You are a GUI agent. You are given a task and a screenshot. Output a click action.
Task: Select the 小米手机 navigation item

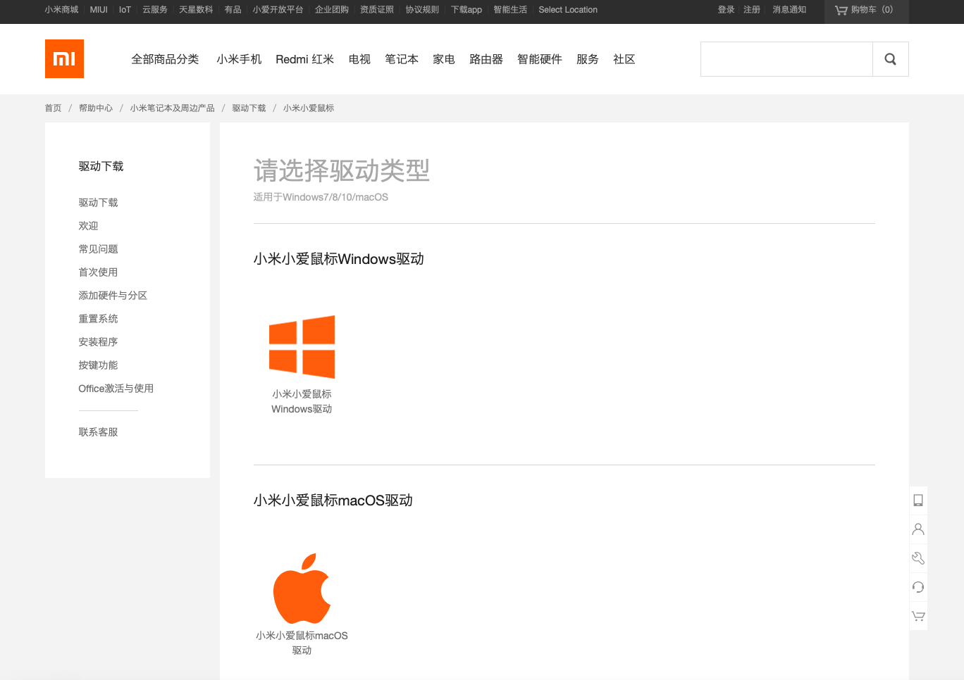239,59
